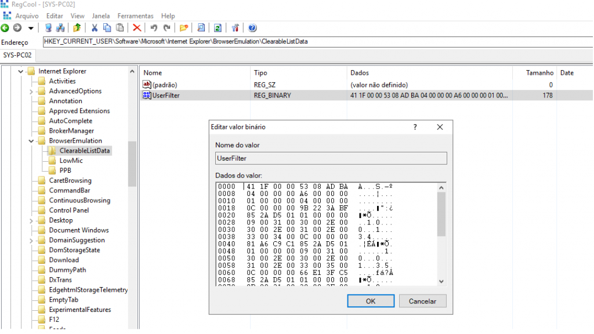Open the Ferramentas menu

pyautogui.click(x=135, y=16)
